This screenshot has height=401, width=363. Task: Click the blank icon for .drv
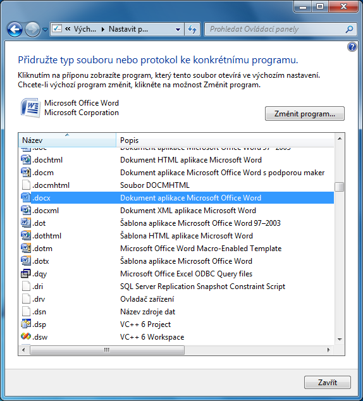click(x=26, y=299)
